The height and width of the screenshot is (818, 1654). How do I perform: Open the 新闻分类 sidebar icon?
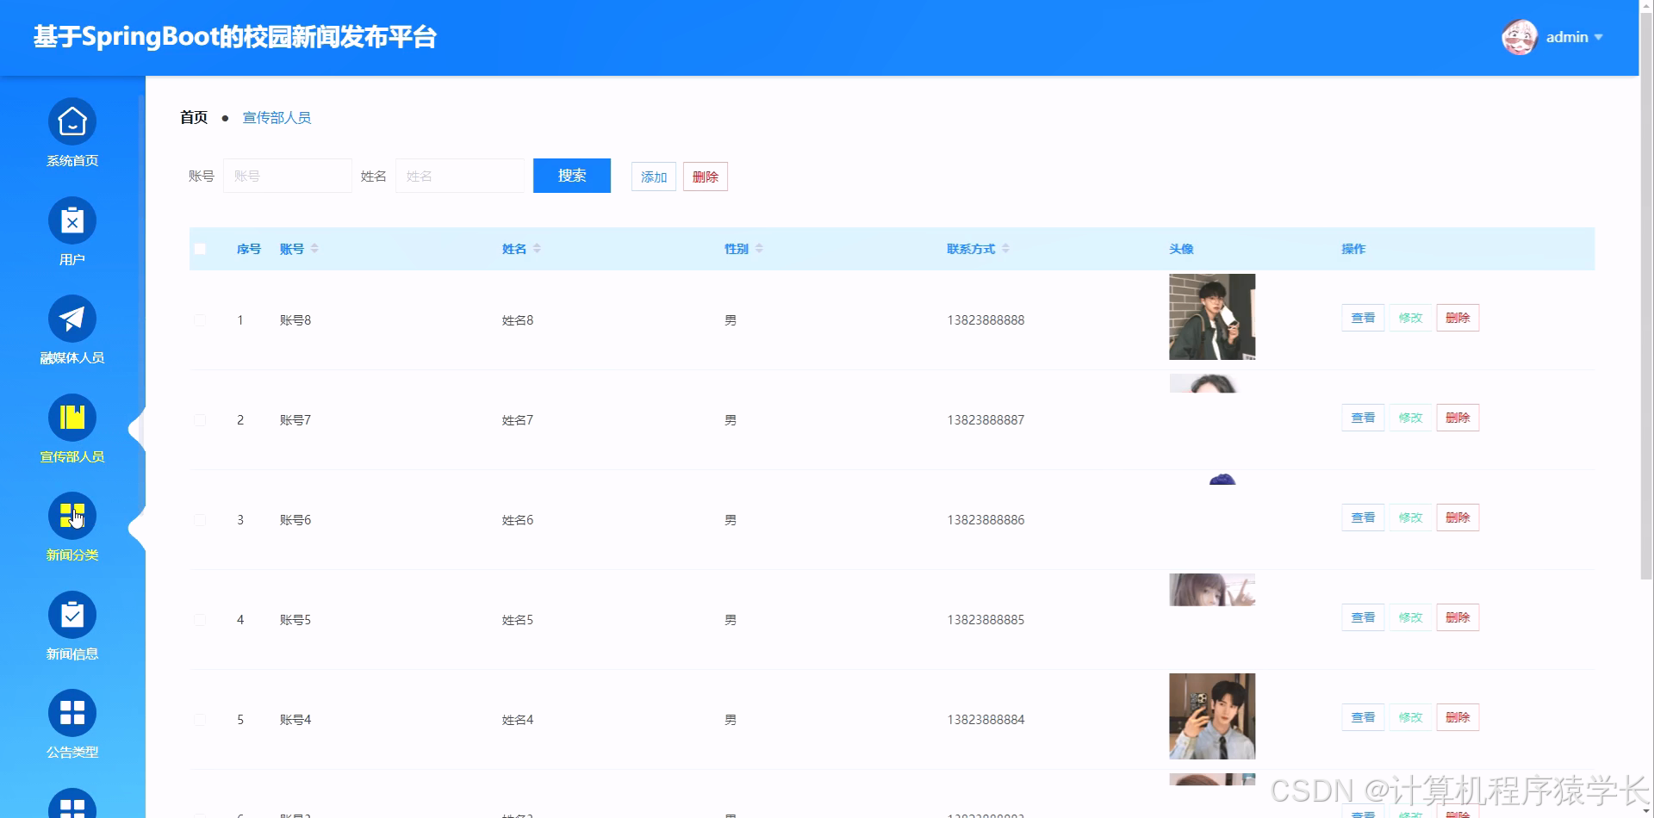72,517
